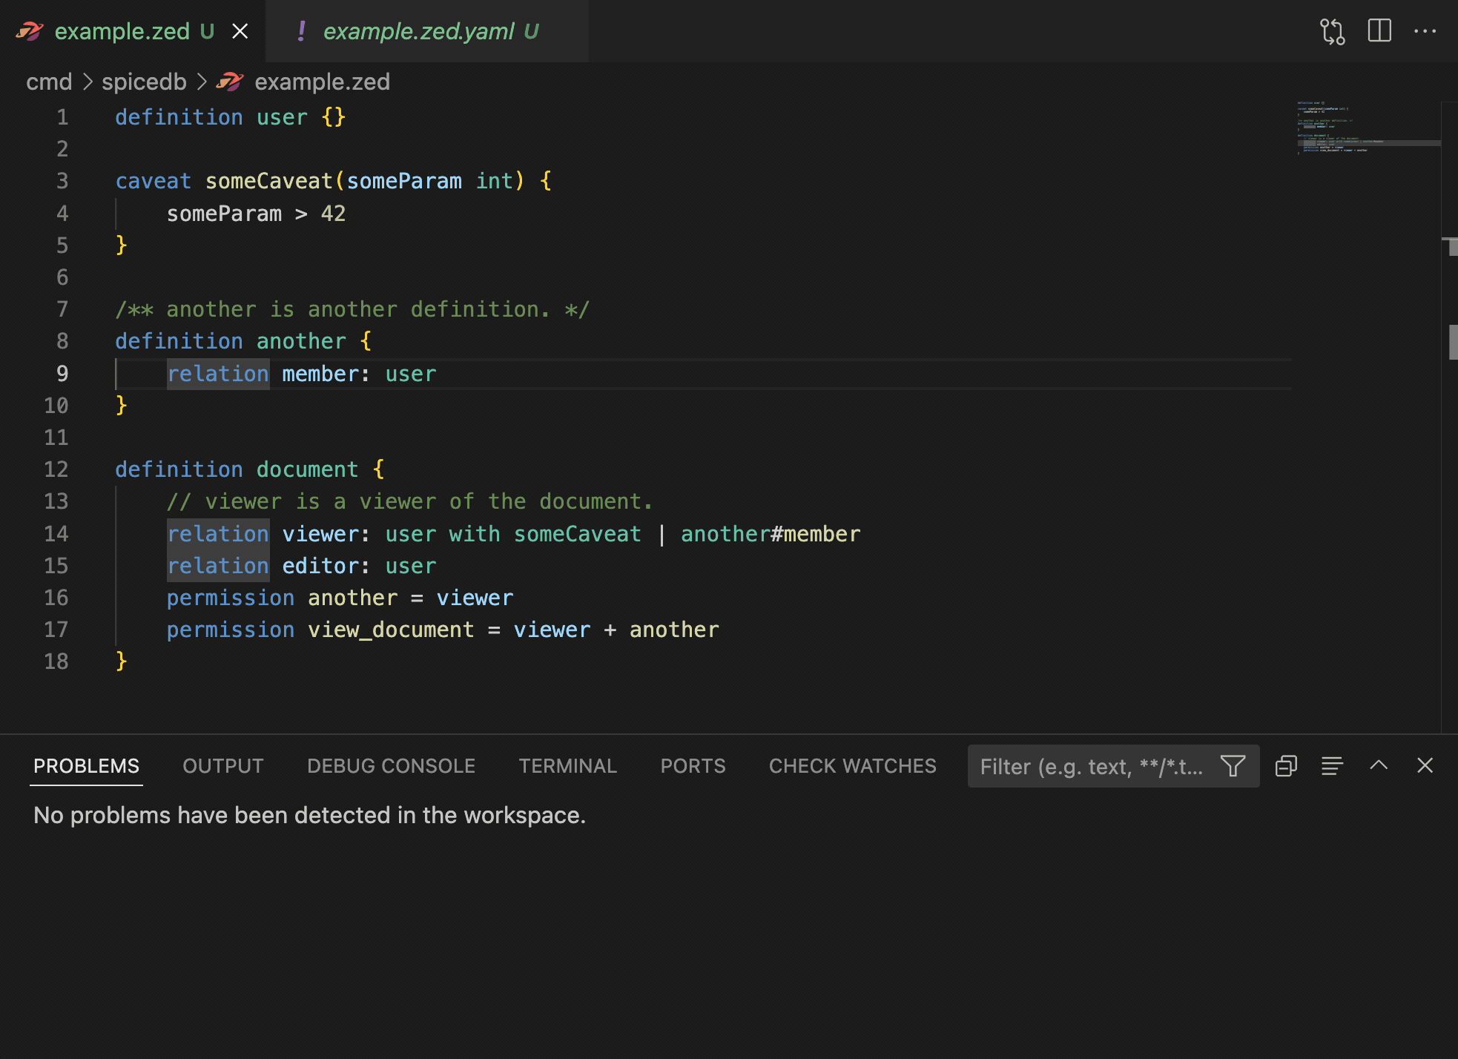Viewport: 1458px width, 1059px height.
Task: Maximize the panel using the chevron-up icon
Action: (x=1379, y=766)
